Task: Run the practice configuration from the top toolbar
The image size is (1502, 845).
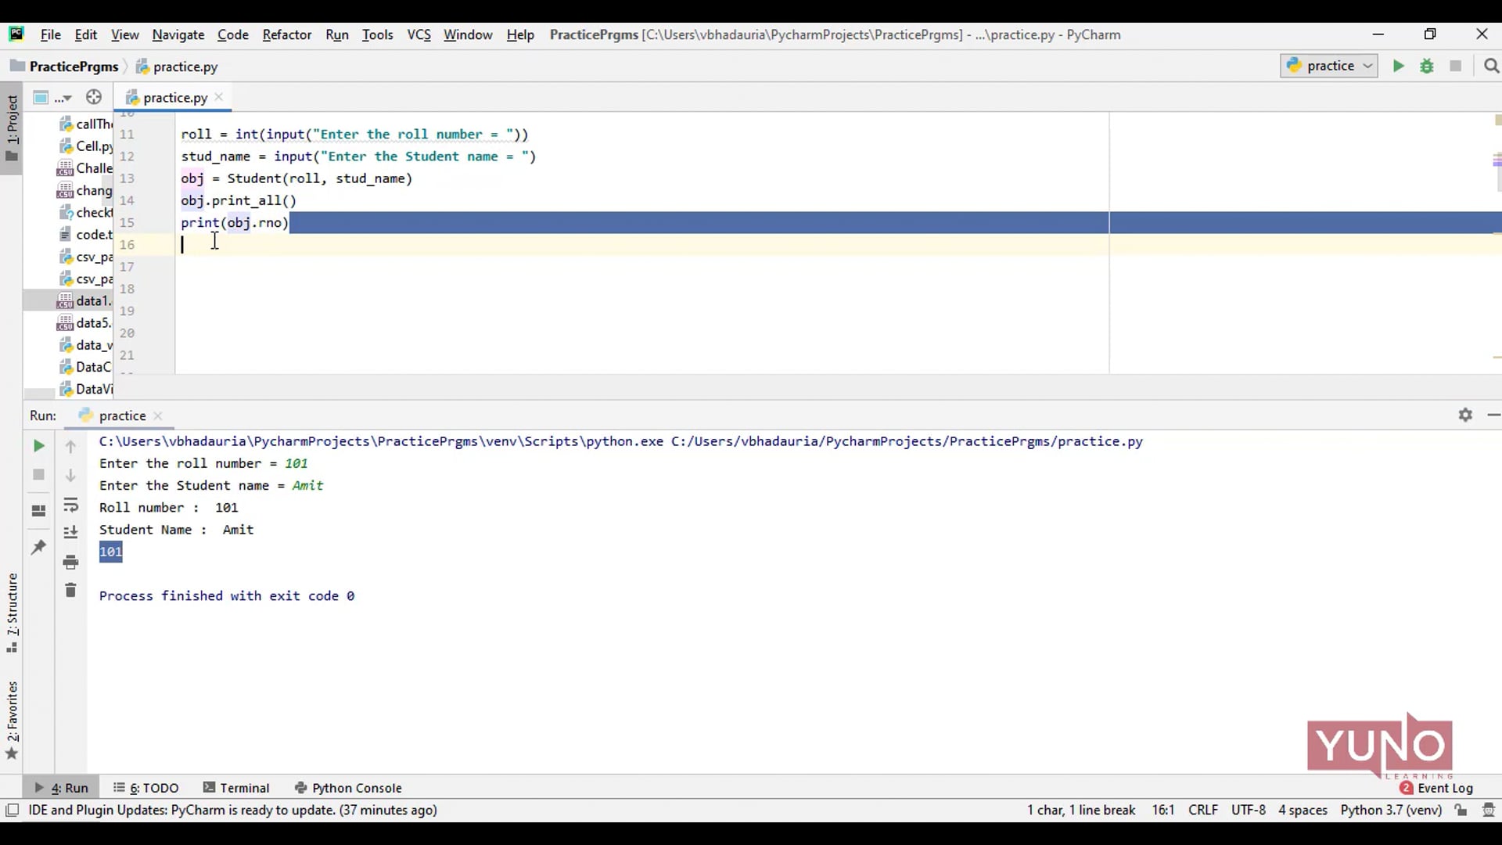Action: click(x=1398, y=66)
